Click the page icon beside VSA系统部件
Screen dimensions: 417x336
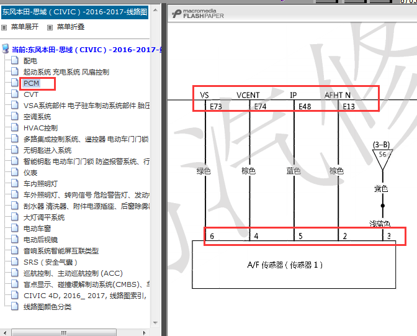(15, 105)
